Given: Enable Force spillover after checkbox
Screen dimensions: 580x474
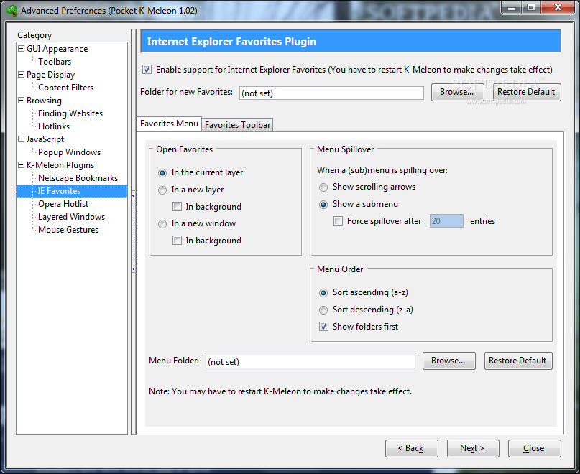Looking at the screenshot, I should click(338, 221).
